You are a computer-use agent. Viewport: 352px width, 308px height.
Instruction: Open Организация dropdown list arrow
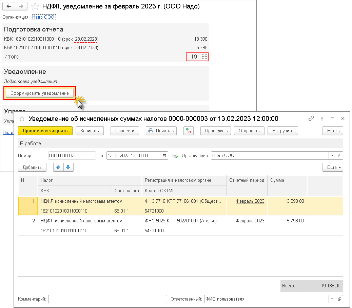tap(332, 156)
